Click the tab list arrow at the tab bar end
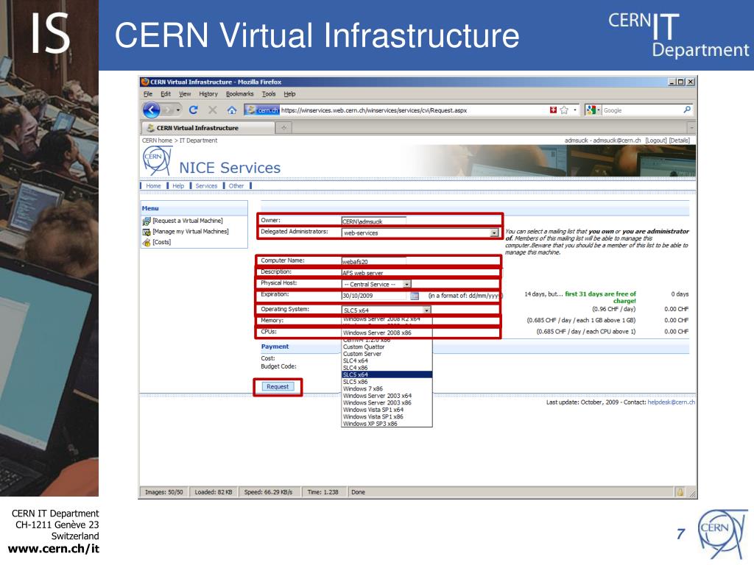The width and height of the screenshot is (754, 565). pos(692,128)
